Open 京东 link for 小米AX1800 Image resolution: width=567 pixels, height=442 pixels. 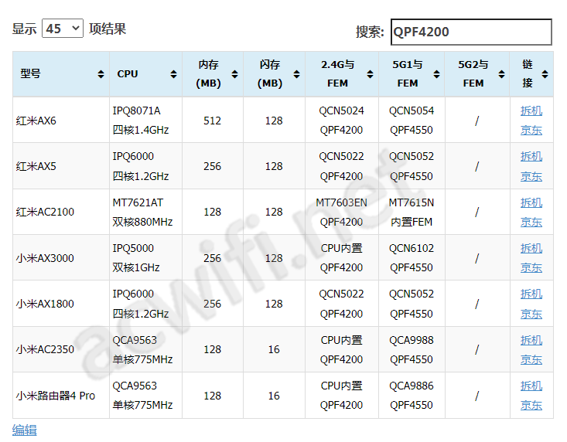(x=531, y=314)
